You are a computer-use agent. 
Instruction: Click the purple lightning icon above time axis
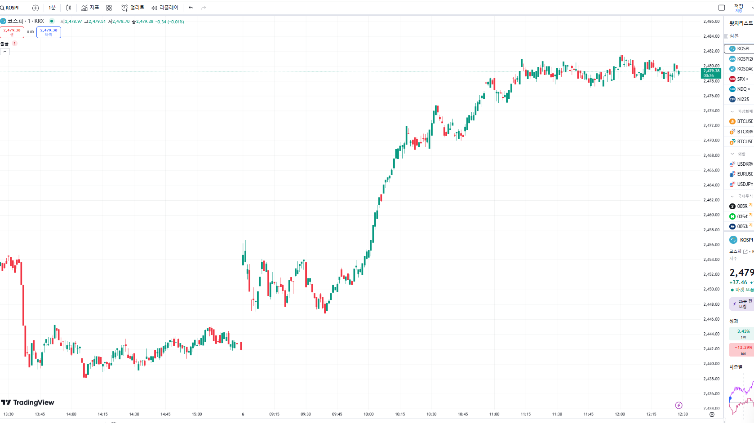click(x=679, y=405)
